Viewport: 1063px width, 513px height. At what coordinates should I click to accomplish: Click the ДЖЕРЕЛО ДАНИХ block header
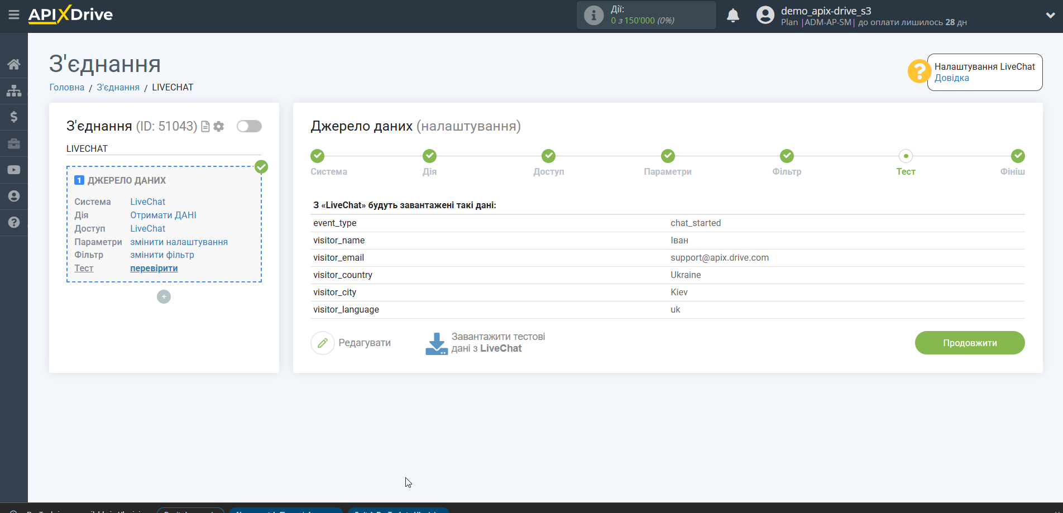pyautogui.click(x=127, y=181)
